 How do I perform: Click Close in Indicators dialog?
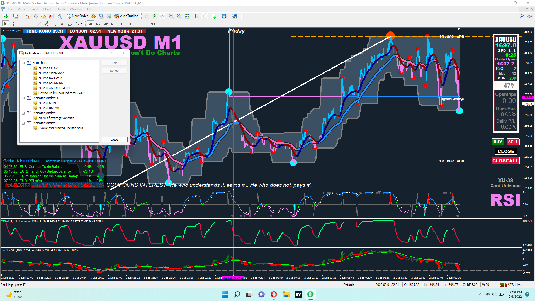coord(114,140)
